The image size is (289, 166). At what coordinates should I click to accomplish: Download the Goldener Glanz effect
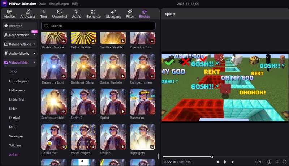click(93, 76)
